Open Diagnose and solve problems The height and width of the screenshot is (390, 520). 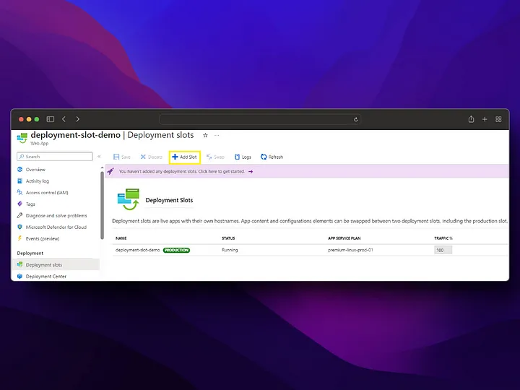pos(56,215)
